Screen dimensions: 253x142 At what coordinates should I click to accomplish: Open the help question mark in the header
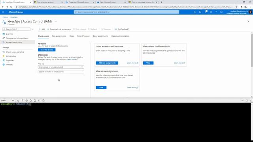click(216, 12)
